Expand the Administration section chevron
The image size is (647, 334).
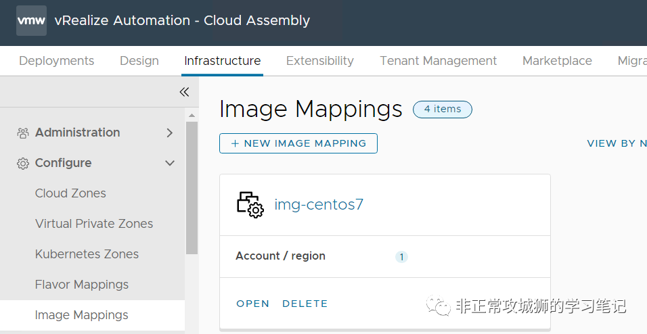pyautogui.click(x=170, y=133)
